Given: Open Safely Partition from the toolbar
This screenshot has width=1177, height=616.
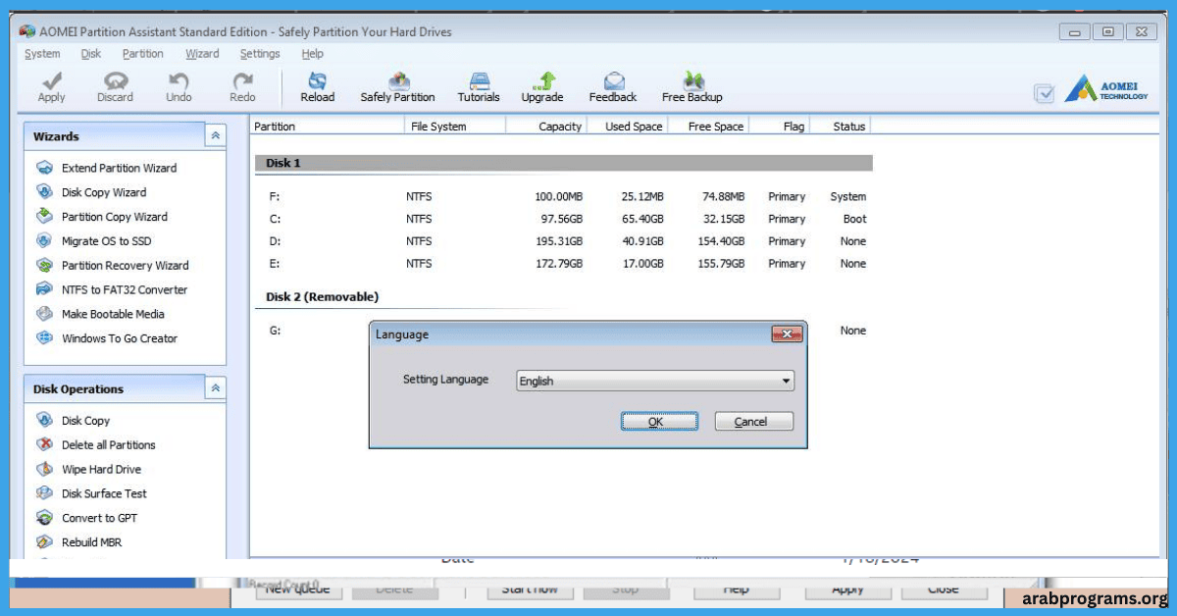Looking at the screenshot, I should (397, 87).
